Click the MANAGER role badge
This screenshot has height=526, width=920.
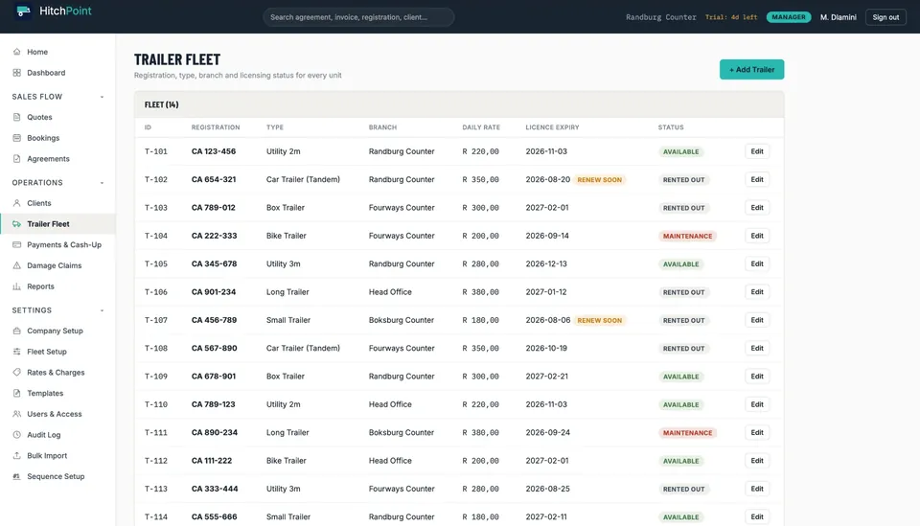(x=789, y=17)
